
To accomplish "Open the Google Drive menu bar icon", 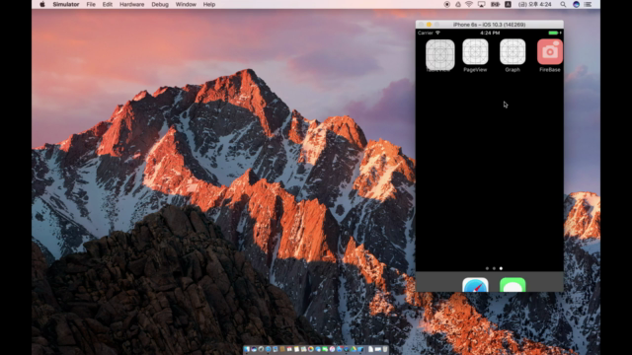I will click(x=458, y=4).
